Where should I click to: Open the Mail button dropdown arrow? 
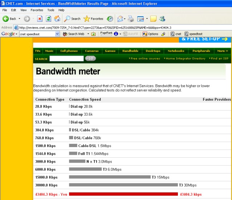pyautogui.click(x=125, y=19)
